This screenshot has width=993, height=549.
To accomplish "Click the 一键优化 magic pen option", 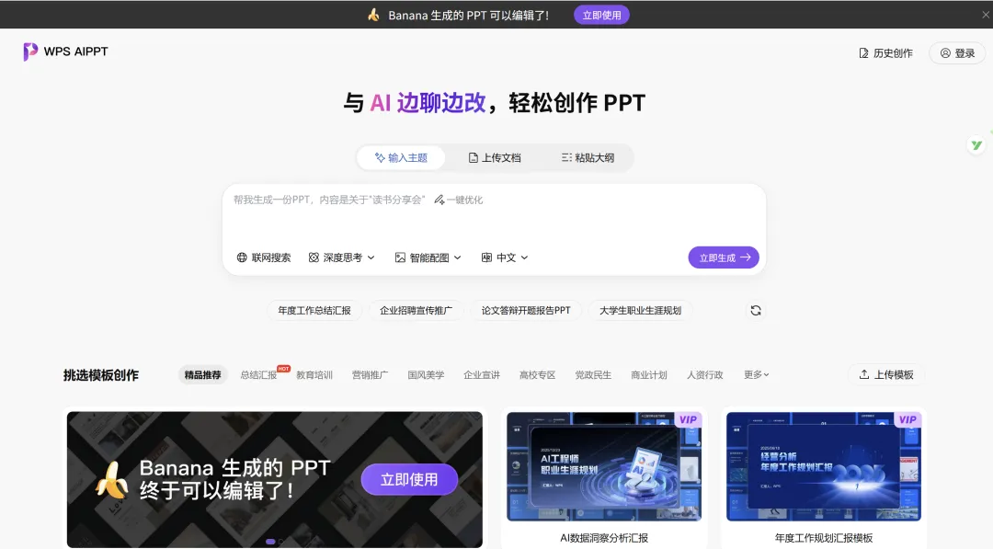I will [x=459, y=200].
